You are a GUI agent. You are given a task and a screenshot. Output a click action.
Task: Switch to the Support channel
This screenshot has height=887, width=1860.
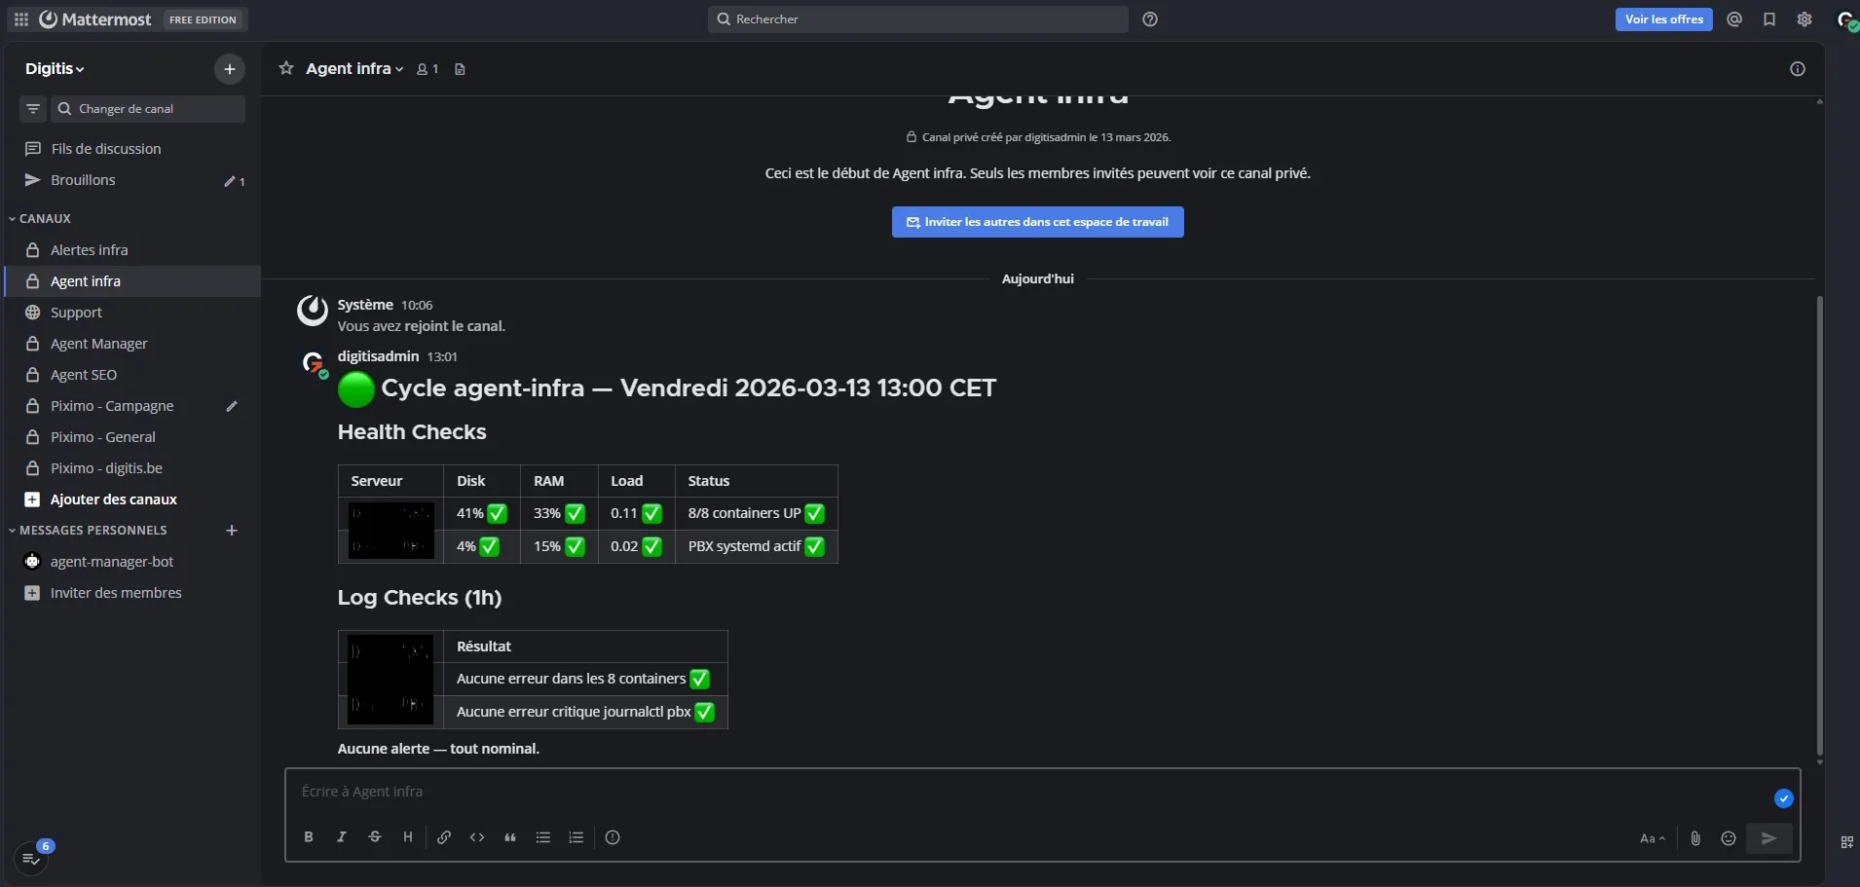tap(78, 312)
